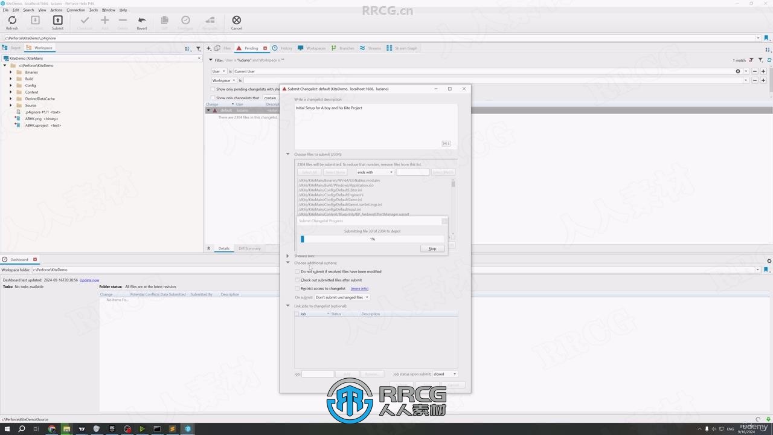Open the Actions menu

point(56,10)
